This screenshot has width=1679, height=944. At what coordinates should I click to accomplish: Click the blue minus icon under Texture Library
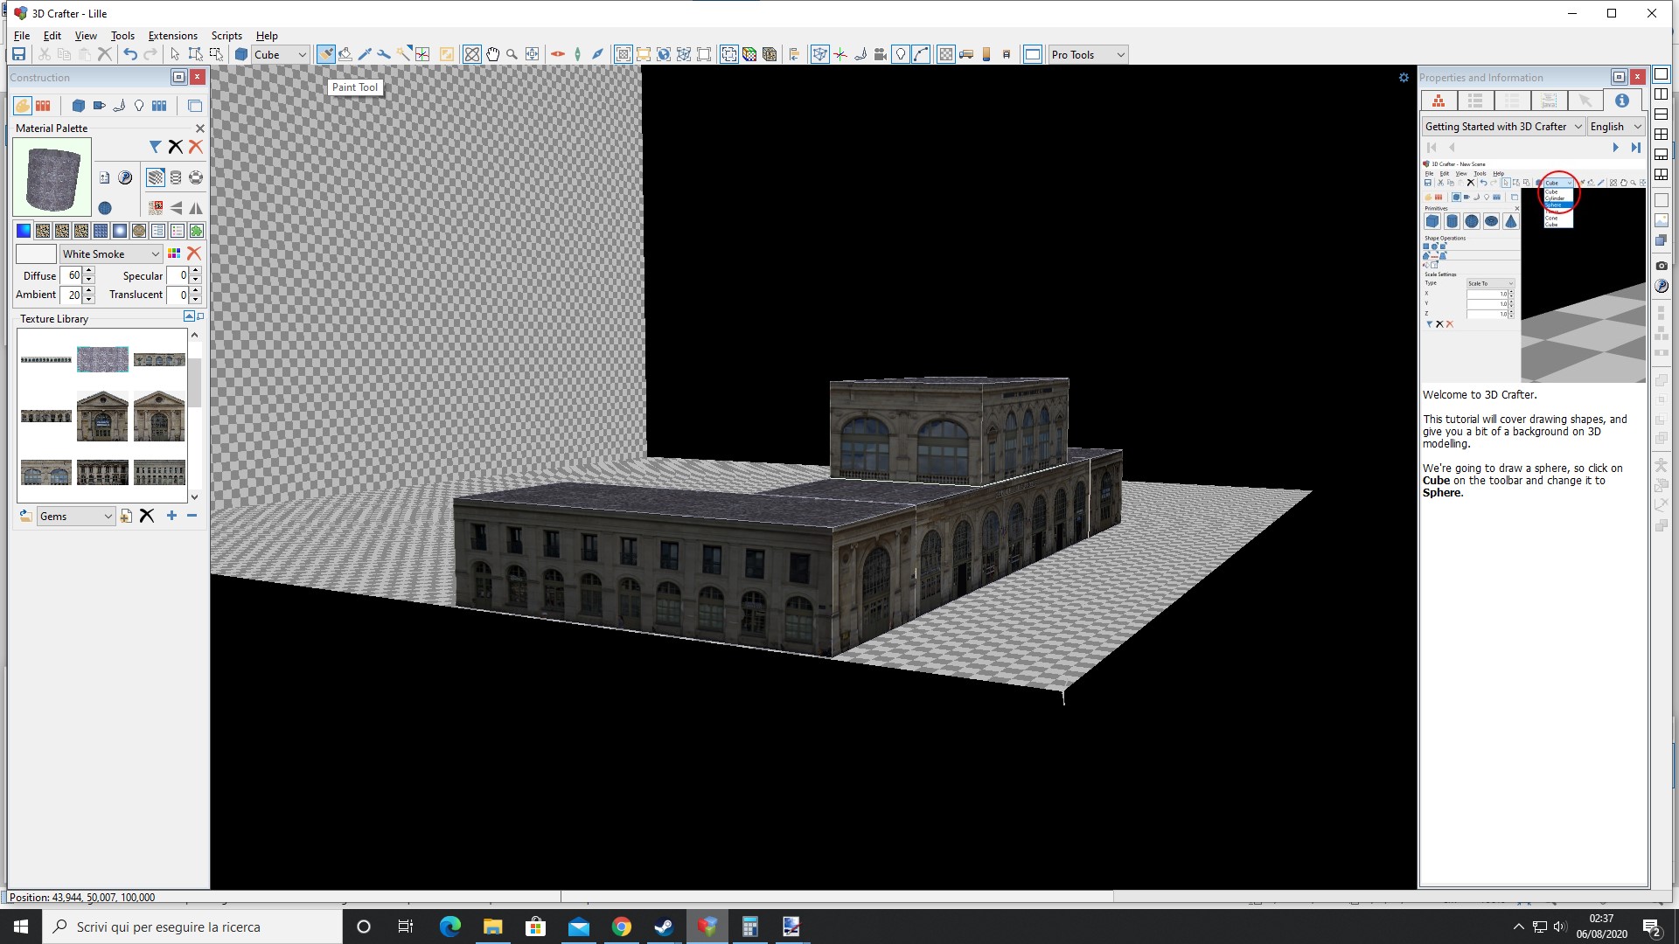[192, 516]
